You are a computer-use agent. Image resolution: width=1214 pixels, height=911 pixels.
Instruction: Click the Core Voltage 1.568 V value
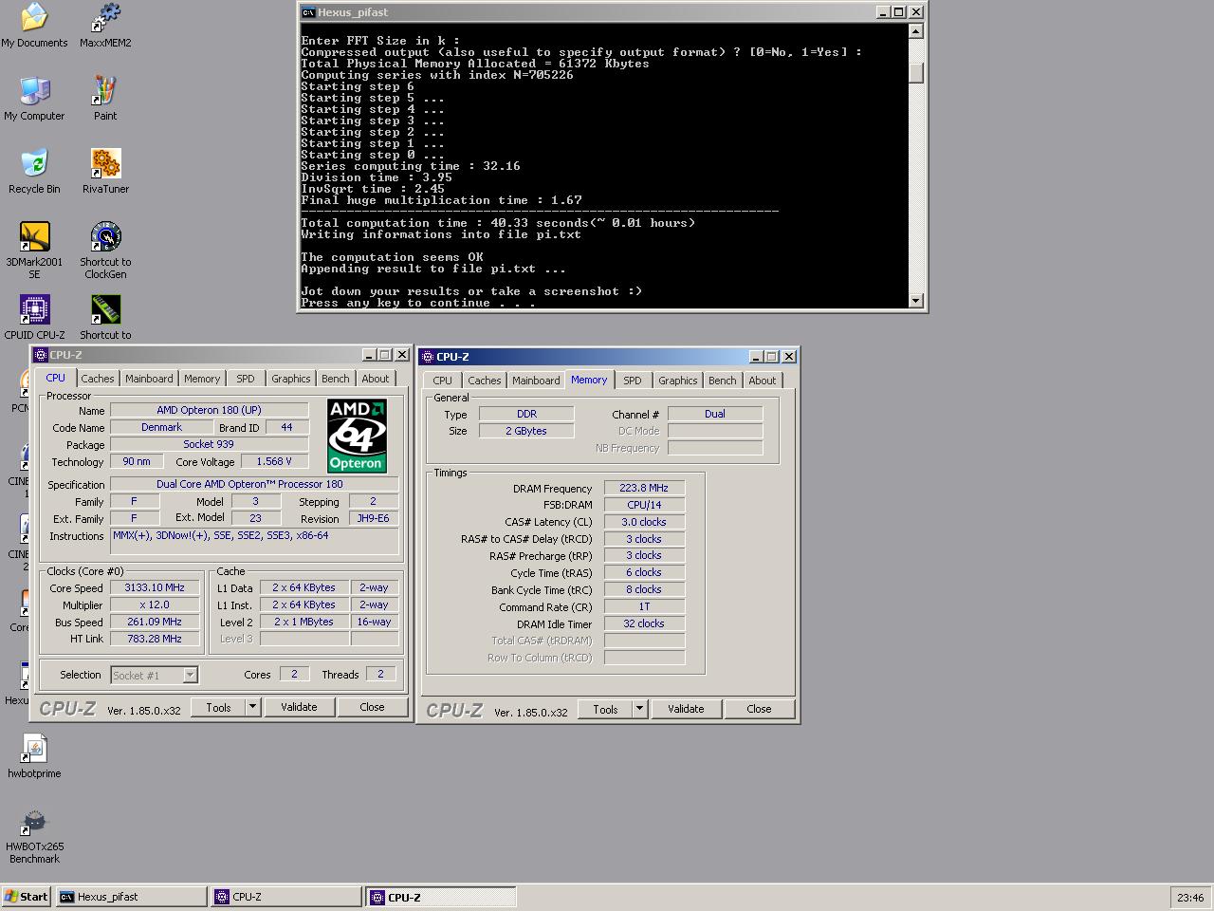coord(274,461)
